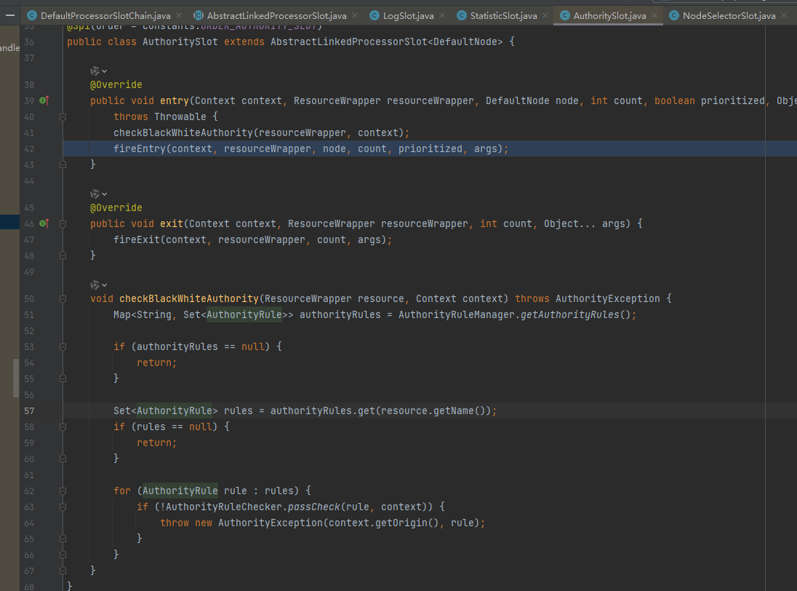Click class icon on AuthoritySlot.java tab
The height and width of the screenshot is (591, 797).
pos(565,16)
